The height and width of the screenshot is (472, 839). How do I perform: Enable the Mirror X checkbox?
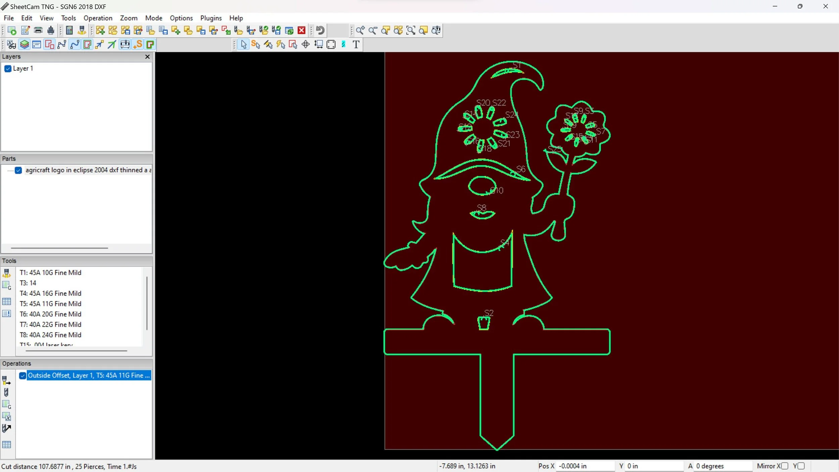pos(784,466)
